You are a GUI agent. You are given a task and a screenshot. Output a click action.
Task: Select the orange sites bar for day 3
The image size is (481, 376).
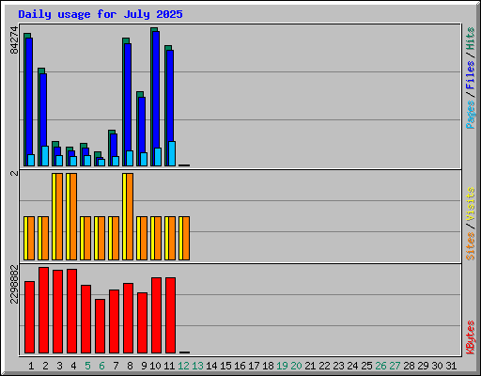tap(59, 216)
